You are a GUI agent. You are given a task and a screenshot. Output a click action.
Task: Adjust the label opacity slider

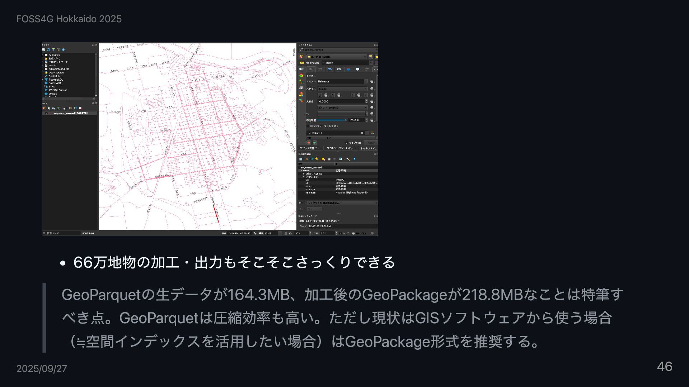[x=332, y=120]
